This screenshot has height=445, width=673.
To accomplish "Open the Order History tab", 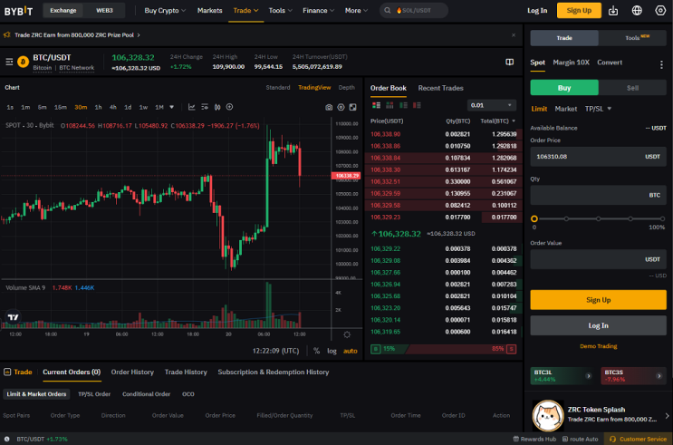I will tap(132, 372).
